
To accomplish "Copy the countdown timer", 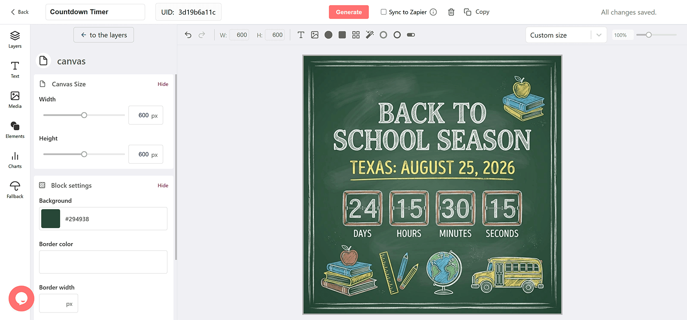I will (x=477, y=12).
